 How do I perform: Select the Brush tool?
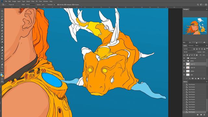(x=2, y=33)
